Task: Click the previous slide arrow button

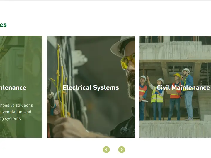Action: point(106,150)
